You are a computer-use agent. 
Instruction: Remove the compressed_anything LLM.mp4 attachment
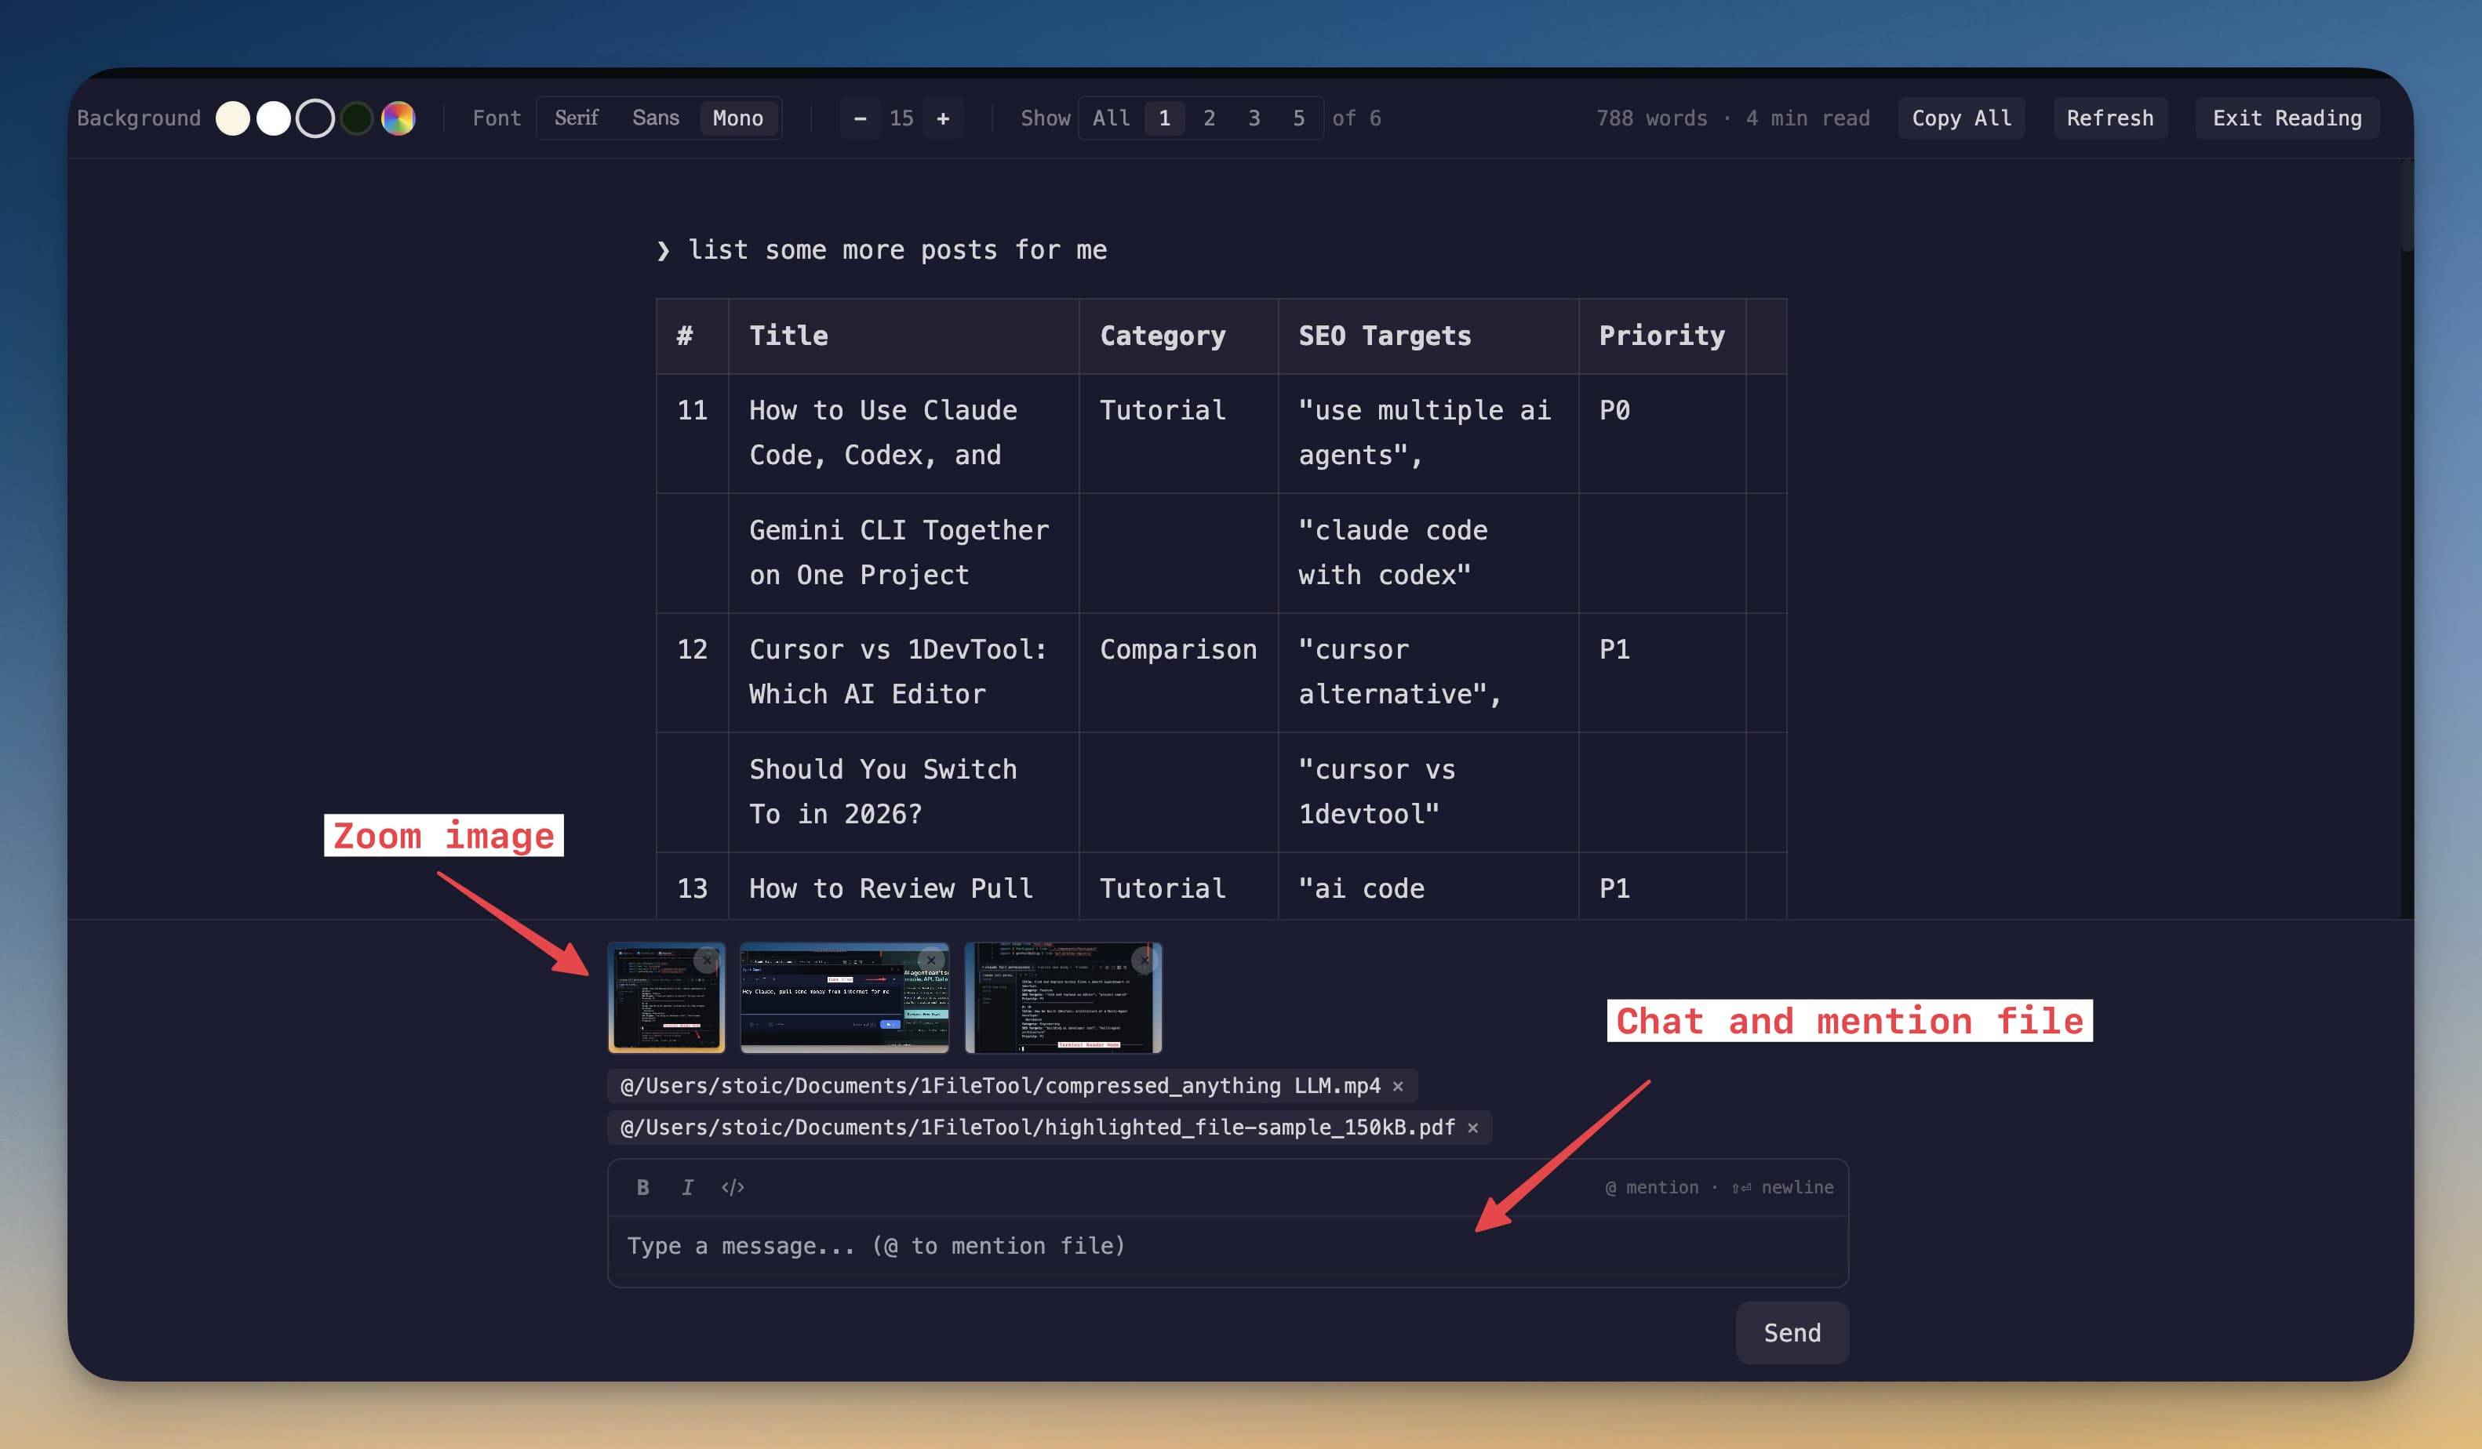click(1399, 1086)
